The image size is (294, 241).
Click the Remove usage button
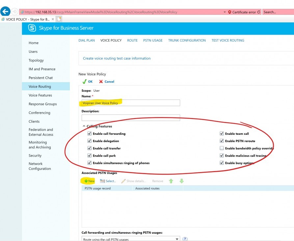158,181
